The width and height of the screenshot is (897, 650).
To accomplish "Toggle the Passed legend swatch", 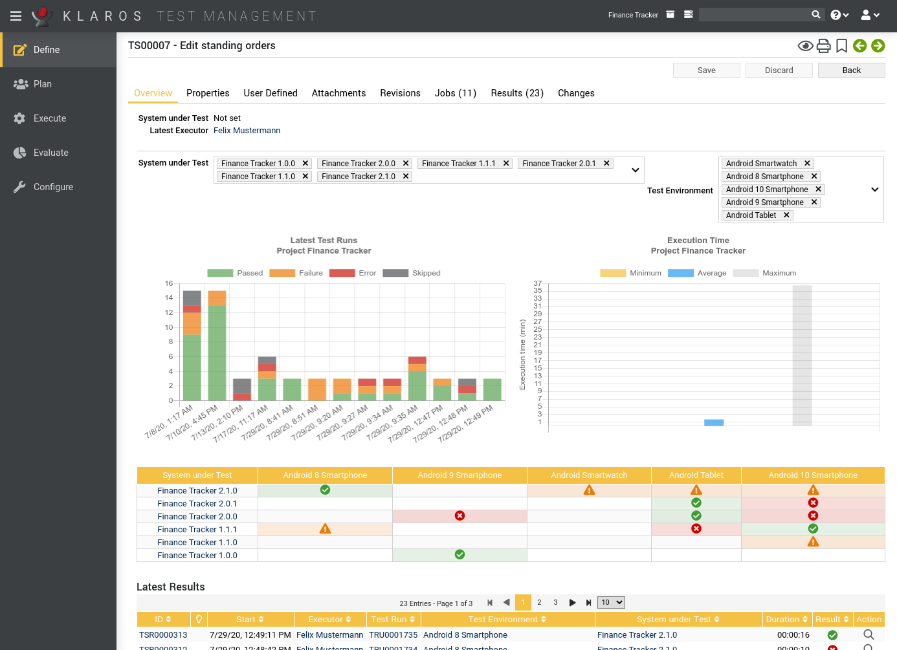I will point(220,273).
